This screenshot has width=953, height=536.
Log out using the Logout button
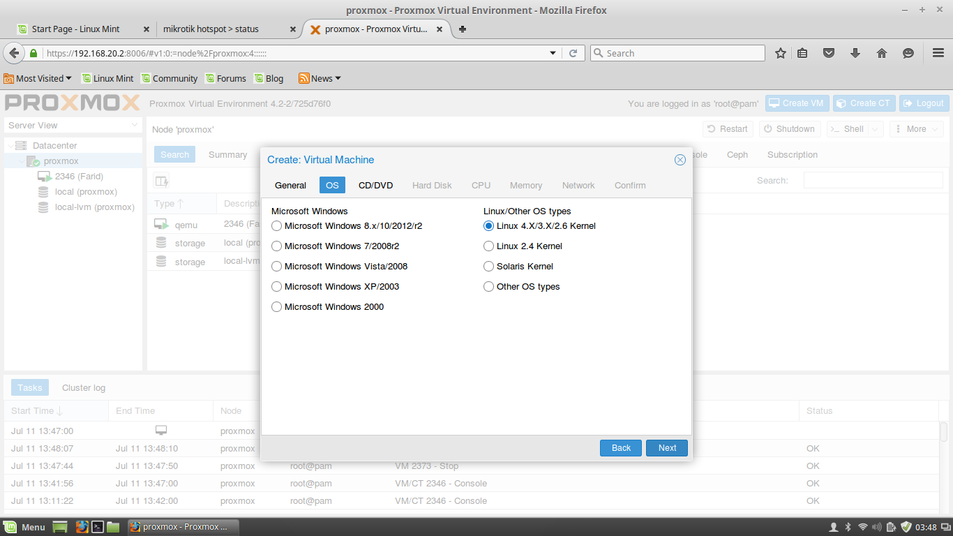tap(924, 103)
